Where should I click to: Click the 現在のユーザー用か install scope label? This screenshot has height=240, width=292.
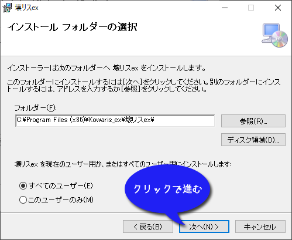click(x=123, y=164)
